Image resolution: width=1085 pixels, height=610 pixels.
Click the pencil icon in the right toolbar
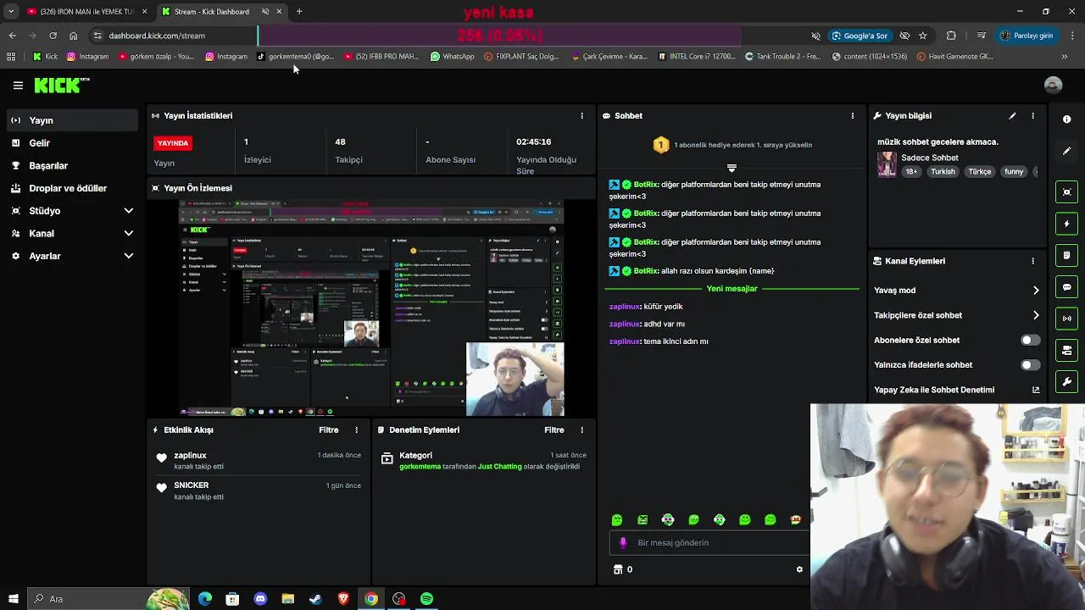1067,151
